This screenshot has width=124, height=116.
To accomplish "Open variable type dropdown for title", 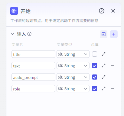I will 73,54.
